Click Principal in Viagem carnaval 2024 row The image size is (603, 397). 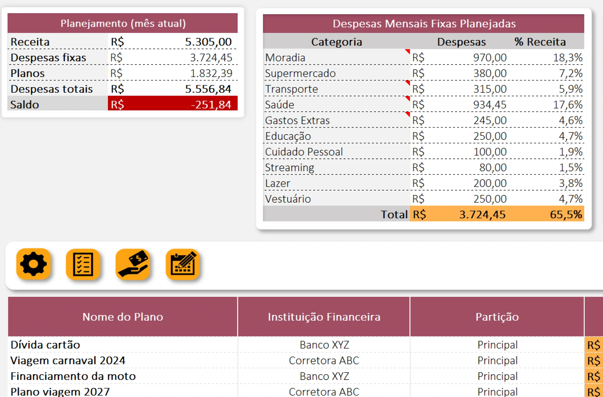[x=497, y=361]
